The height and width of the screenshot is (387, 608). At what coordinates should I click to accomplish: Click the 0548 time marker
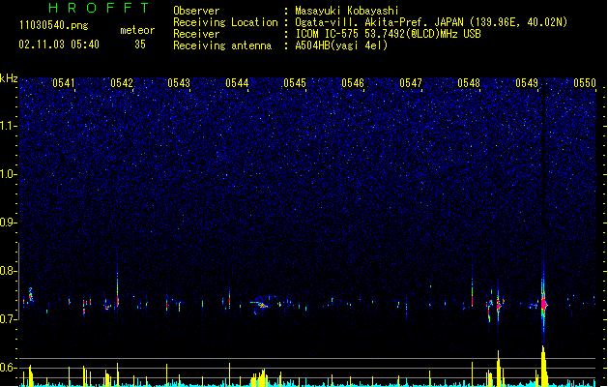coord(469,83)
